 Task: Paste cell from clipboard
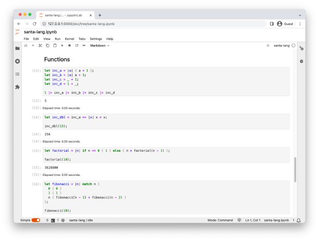point(55,46)
